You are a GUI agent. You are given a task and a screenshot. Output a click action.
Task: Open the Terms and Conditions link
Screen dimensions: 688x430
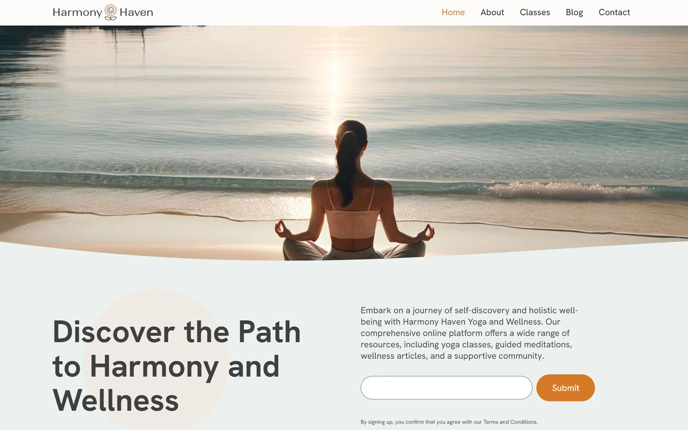(510, 422)
